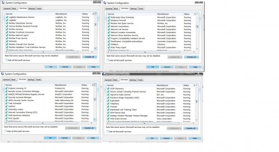Uncheck the Superfetch service

[108, 101]
